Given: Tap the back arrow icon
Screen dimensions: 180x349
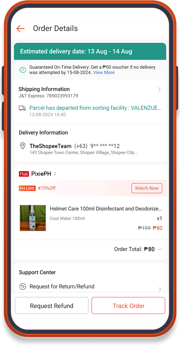Looking at the screenshot, I should coord(20,29).
